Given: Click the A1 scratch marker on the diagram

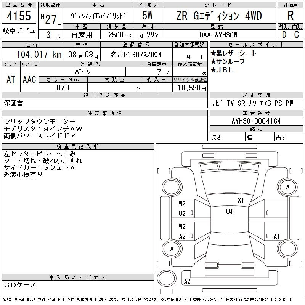Looking at the screenshot, I should point(277,236).
